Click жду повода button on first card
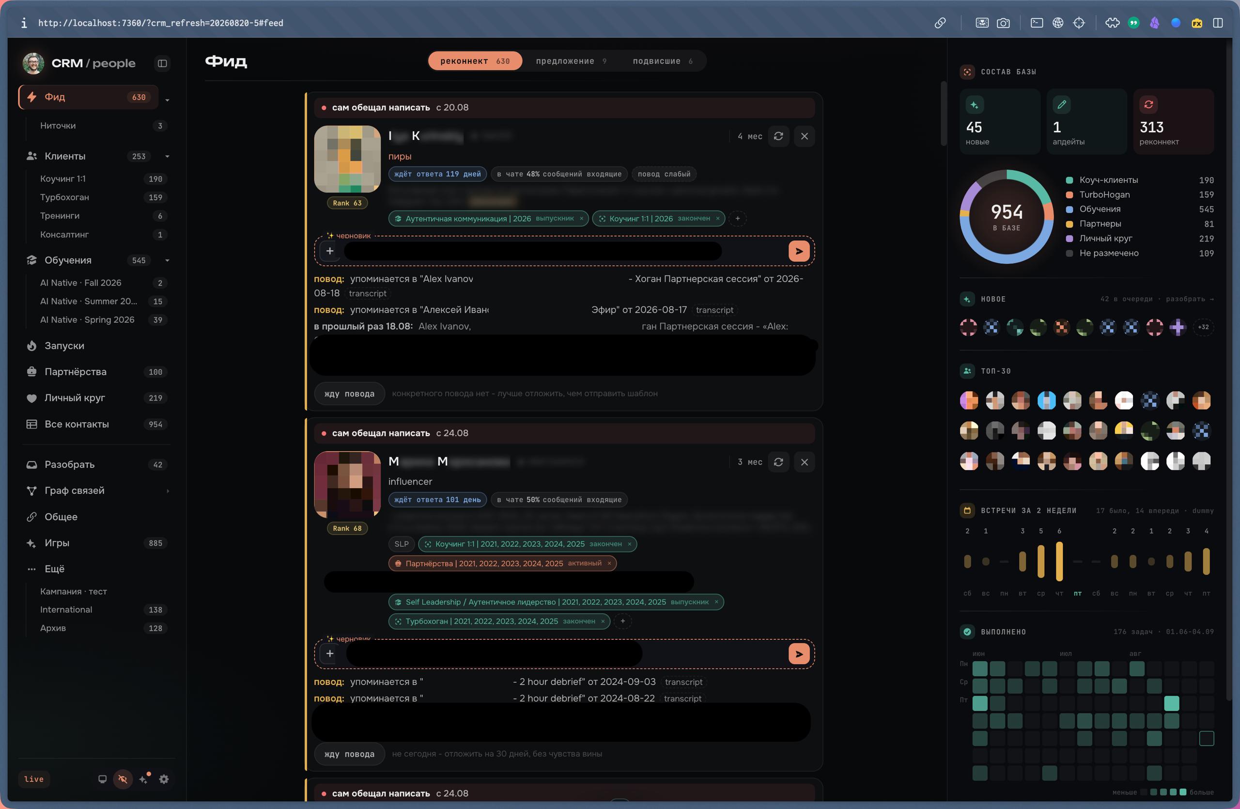Image resolution: width=1240 pixels, height=809 pixels. (349, 394)
